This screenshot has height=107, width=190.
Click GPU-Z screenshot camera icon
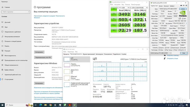coord(181,6)
